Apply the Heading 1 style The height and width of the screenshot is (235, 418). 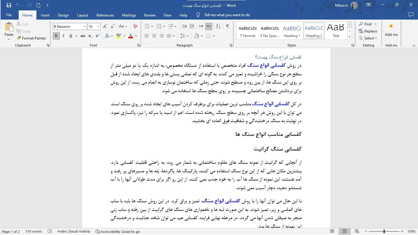click(292, 31)
